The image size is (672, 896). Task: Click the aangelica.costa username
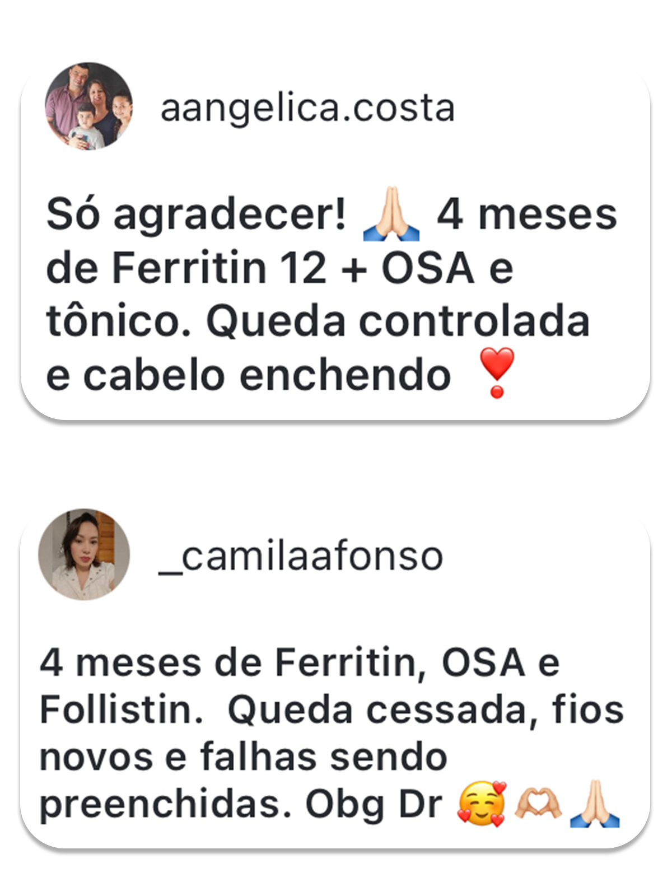click(x=307, y=108)
